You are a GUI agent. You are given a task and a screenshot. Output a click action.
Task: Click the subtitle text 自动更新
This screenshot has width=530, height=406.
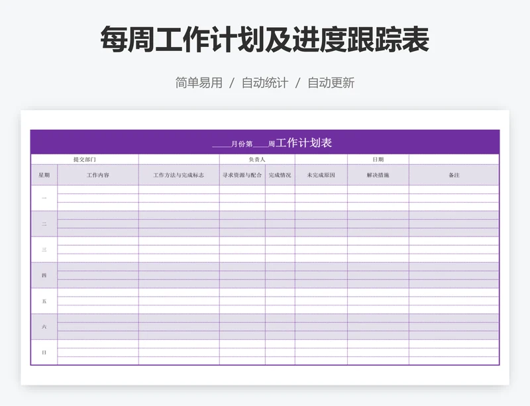[331, 83]
